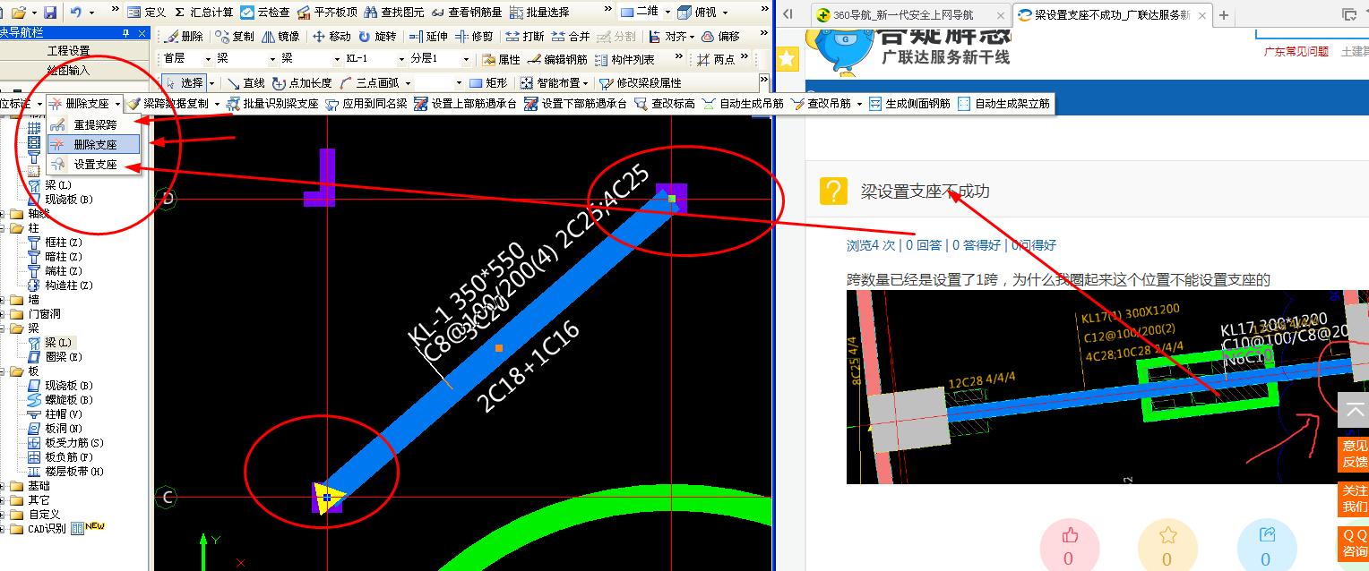Open 查找图元 find element tool
Screen dimensions: 1369x571
393,13
